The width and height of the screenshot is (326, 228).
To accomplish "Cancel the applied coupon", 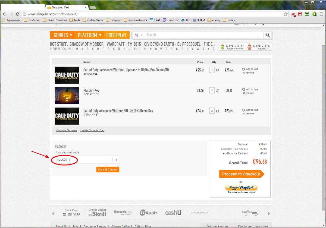I will coord(108,169).
